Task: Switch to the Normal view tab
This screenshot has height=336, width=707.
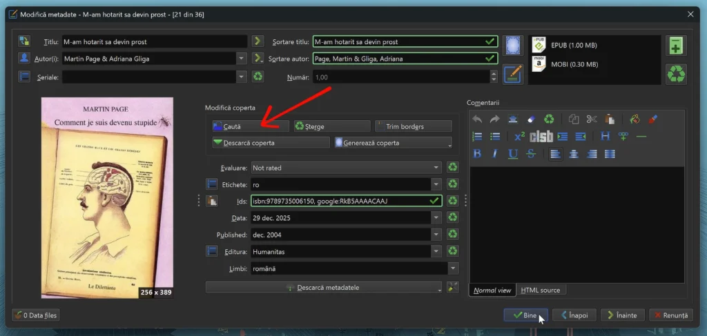Action: point(492,290)
